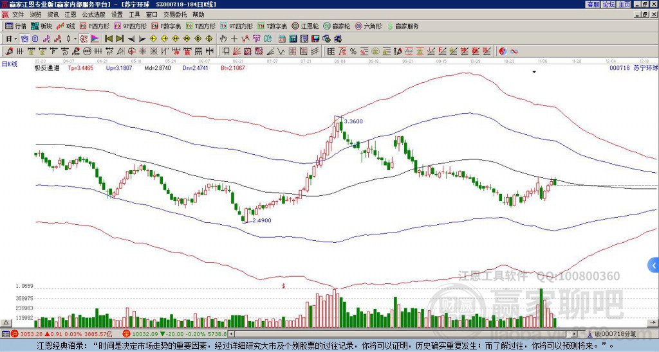The image size is (659, 352).
Task: Click the Tp=3.4465 value
Action: pos(80,67)
